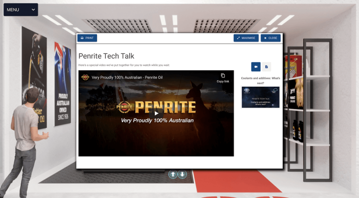Viewport: 359px width, 198px height.
Task: Click the Coolants and additives: What's next? title
Action: pyautogui.click(x=261, y=81)
